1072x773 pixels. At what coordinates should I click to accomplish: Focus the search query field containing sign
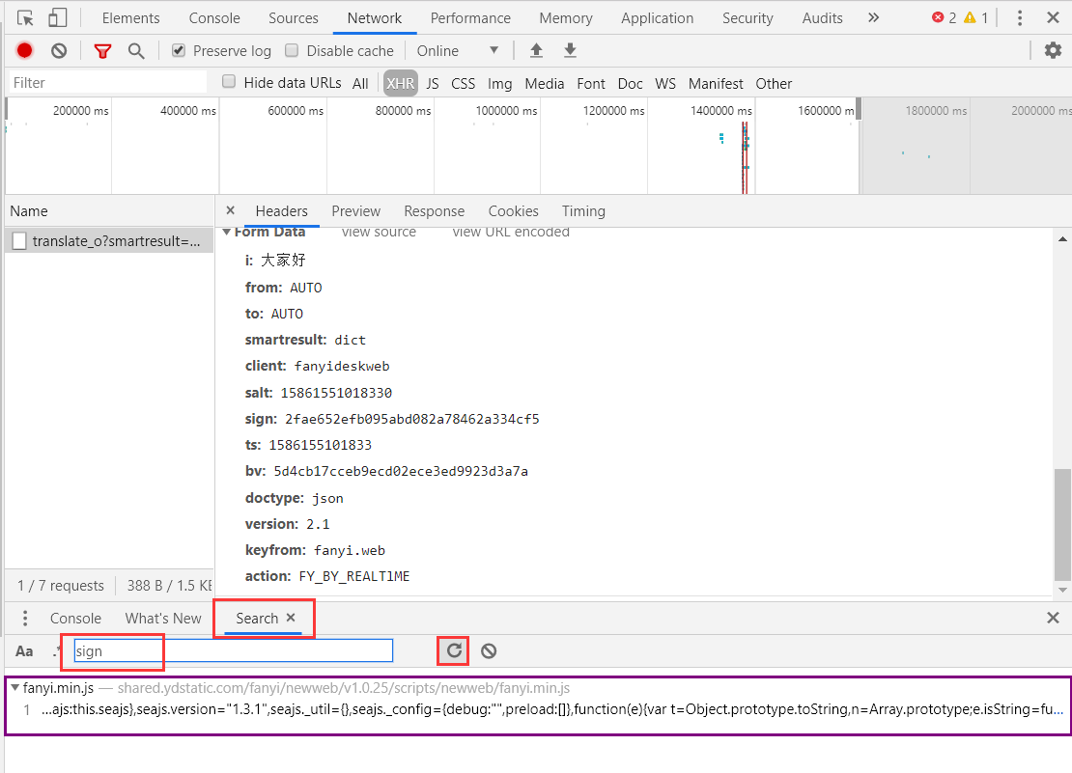tap(233, 650)
